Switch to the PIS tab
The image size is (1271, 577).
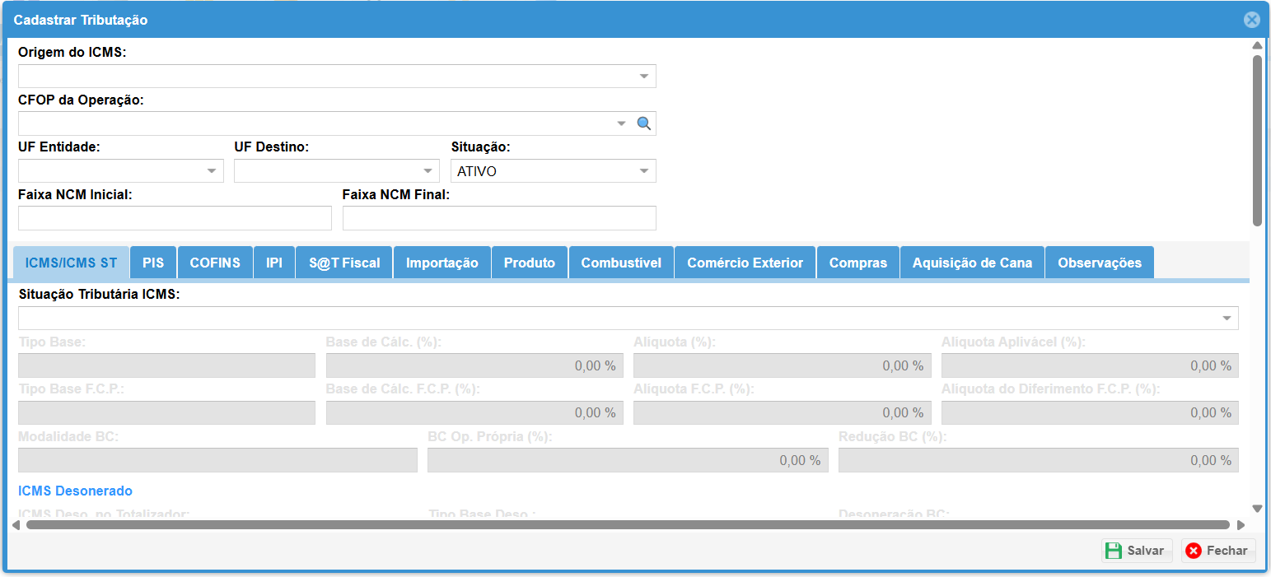[153, 263]
